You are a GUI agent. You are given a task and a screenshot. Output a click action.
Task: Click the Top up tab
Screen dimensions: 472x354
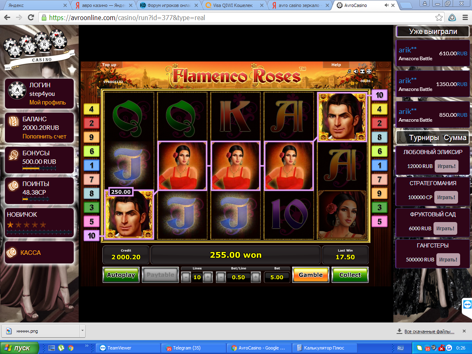(109, 65)
